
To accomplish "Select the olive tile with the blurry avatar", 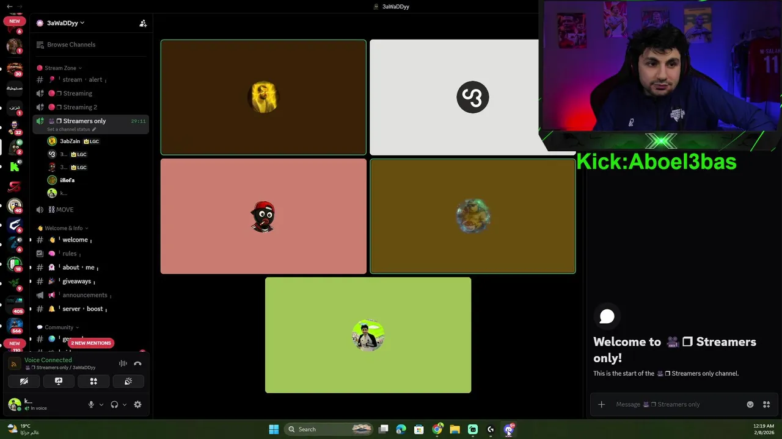I will coord(472,216).
